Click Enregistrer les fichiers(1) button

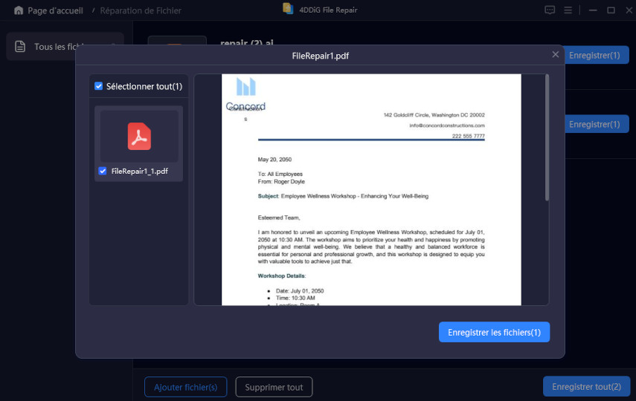coord(494,332)
